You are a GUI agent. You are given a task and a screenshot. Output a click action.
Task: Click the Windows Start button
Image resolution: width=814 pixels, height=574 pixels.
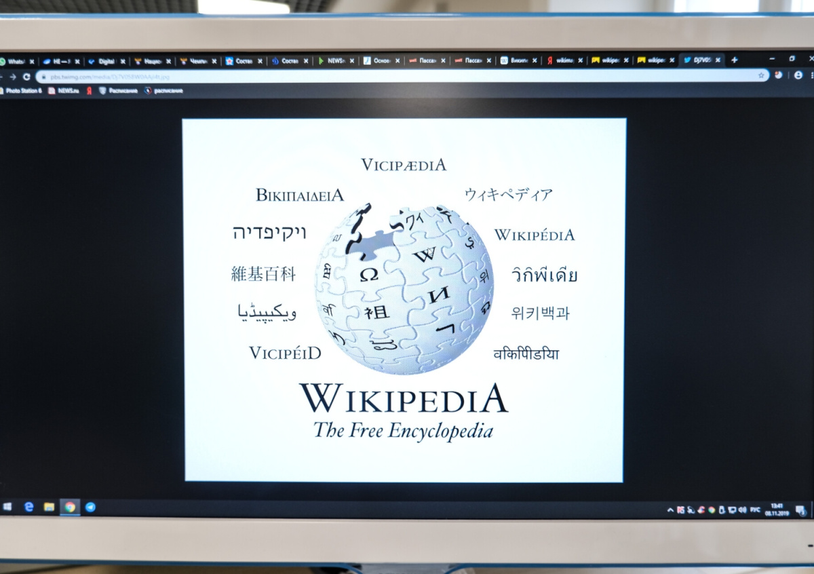7,507
